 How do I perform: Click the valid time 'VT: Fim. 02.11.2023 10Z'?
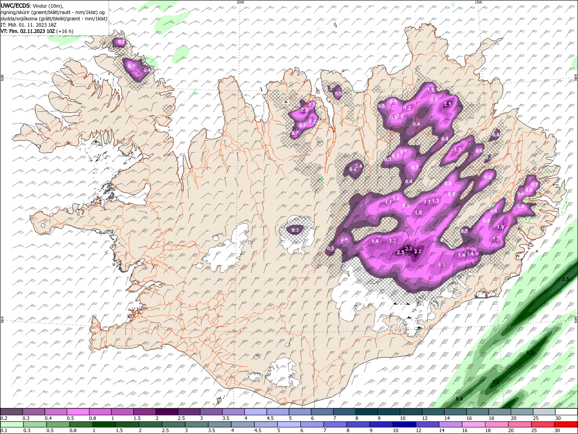click(x=28, y=31)
